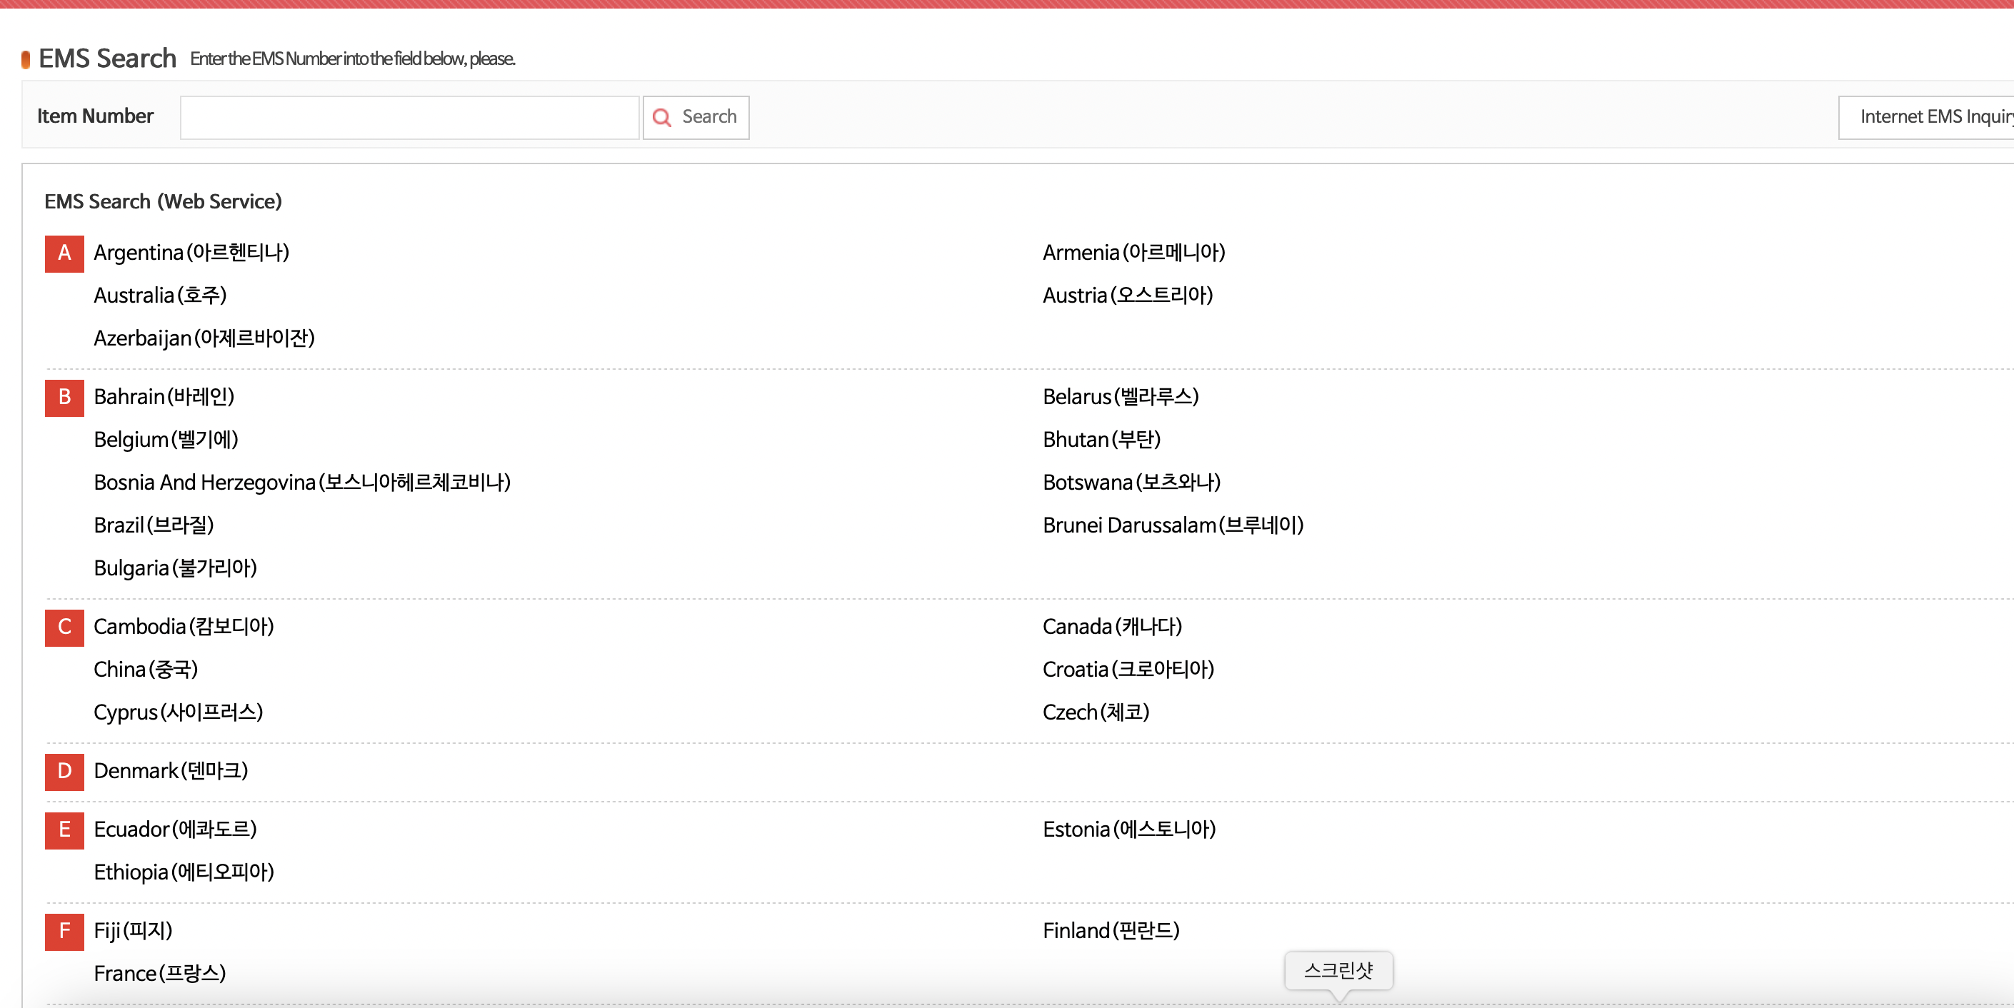Viewport: 2014px width, 1008px height.
Task: Click the red F letter index icon
Action: click(x=64, y=931)
